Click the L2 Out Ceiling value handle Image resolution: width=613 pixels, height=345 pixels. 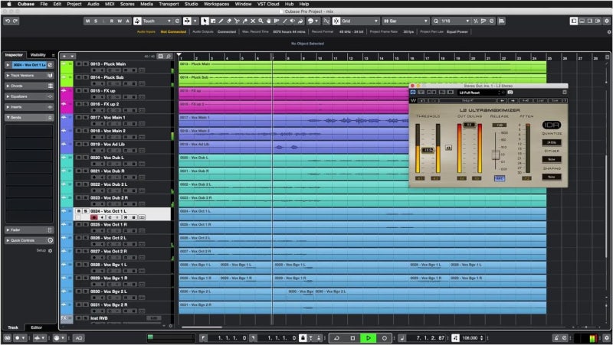469,125
